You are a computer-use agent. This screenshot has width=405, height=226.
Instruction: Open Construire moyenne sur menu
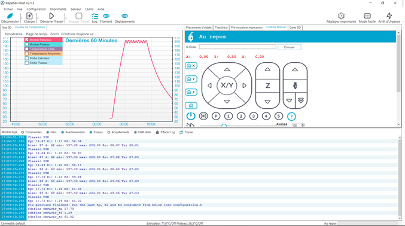[x=79, y=34]
